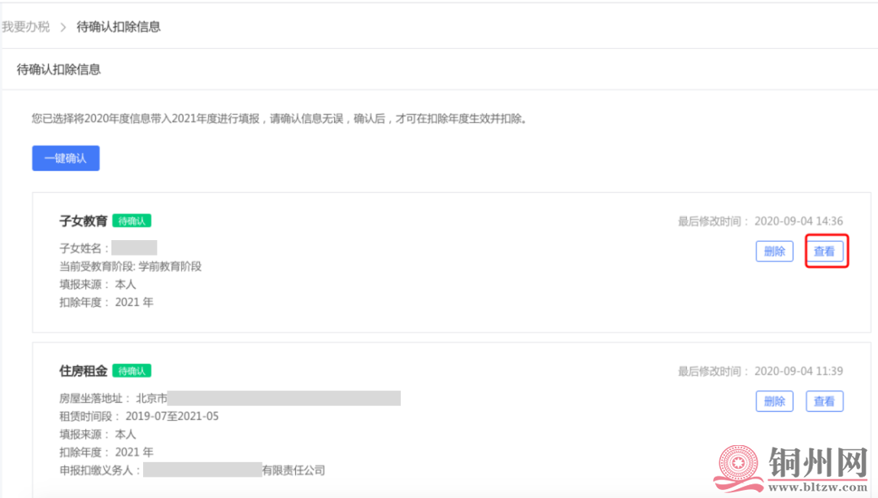The image size is (878, 498).
Task: Go back to 我要办税 breadcrumb
Action: click(x=26, y=27)
